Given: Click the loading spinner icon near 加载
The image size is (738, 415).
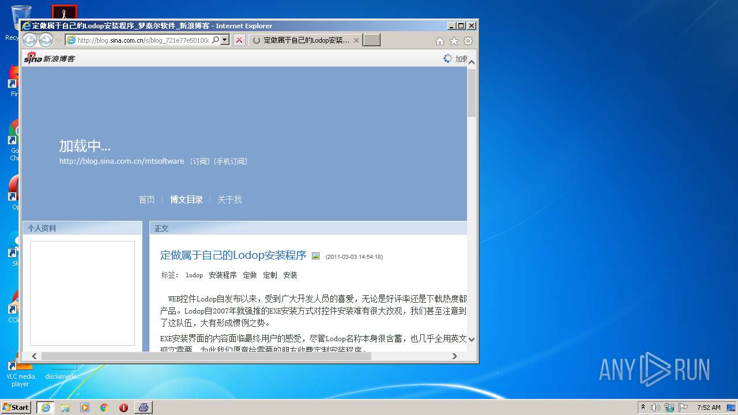Looking at the screenshot, I should point(448,58).
